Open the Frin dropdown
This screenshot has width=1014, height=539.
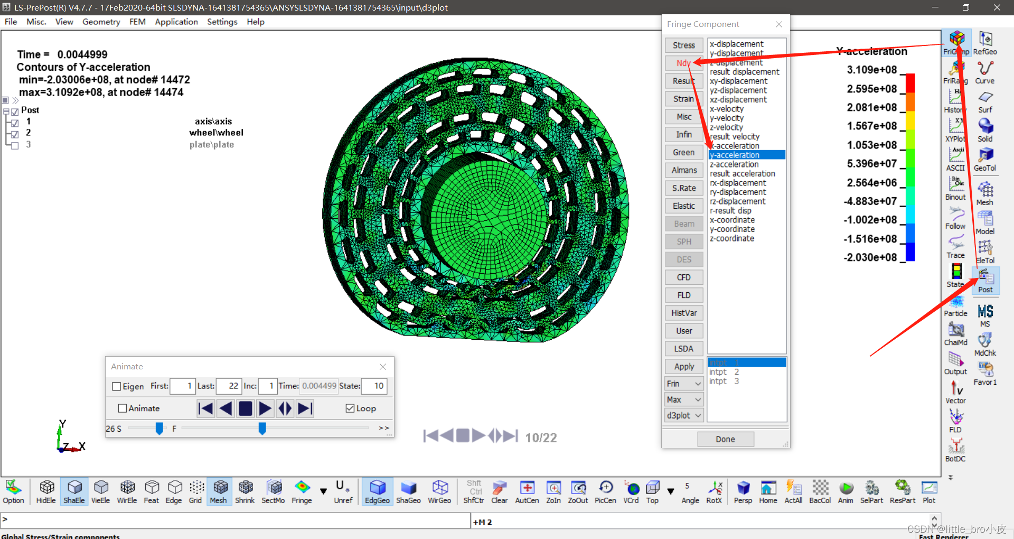[684, 384]
